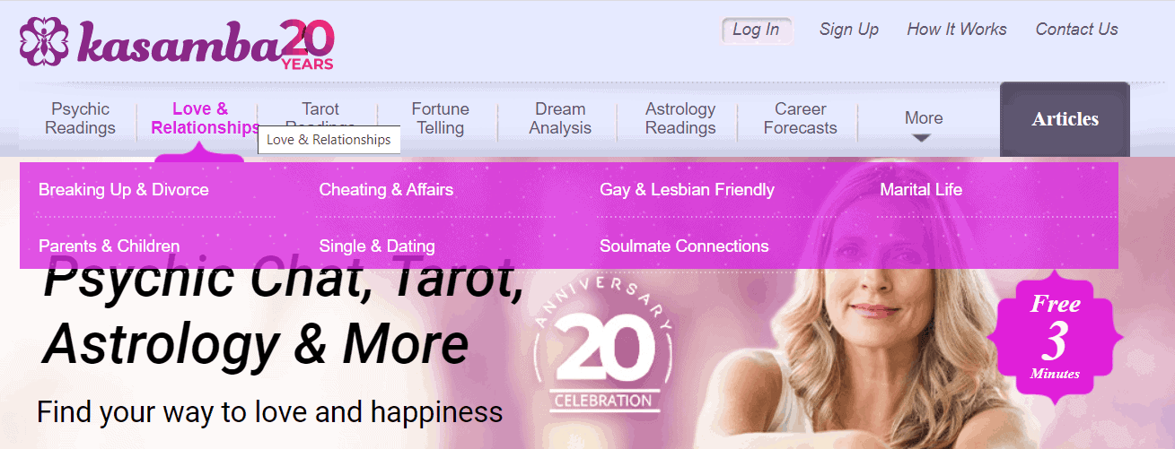
Task: Open the How It Works link
Action: pyautogui.click(x=957, y=30)
